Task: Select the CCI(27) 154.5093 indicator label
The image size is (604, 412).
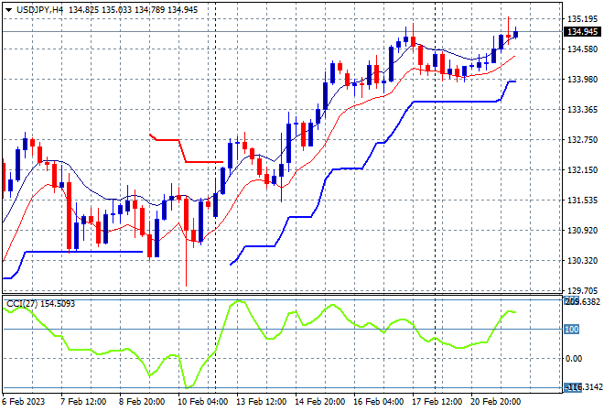Action: coord(40,304)
